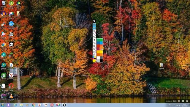
Task: Close the recording control panel
Action: [187, 101]
